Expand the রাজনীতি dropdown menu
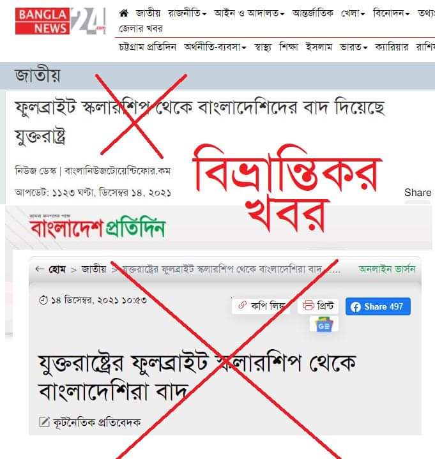 tap(187, 13)
